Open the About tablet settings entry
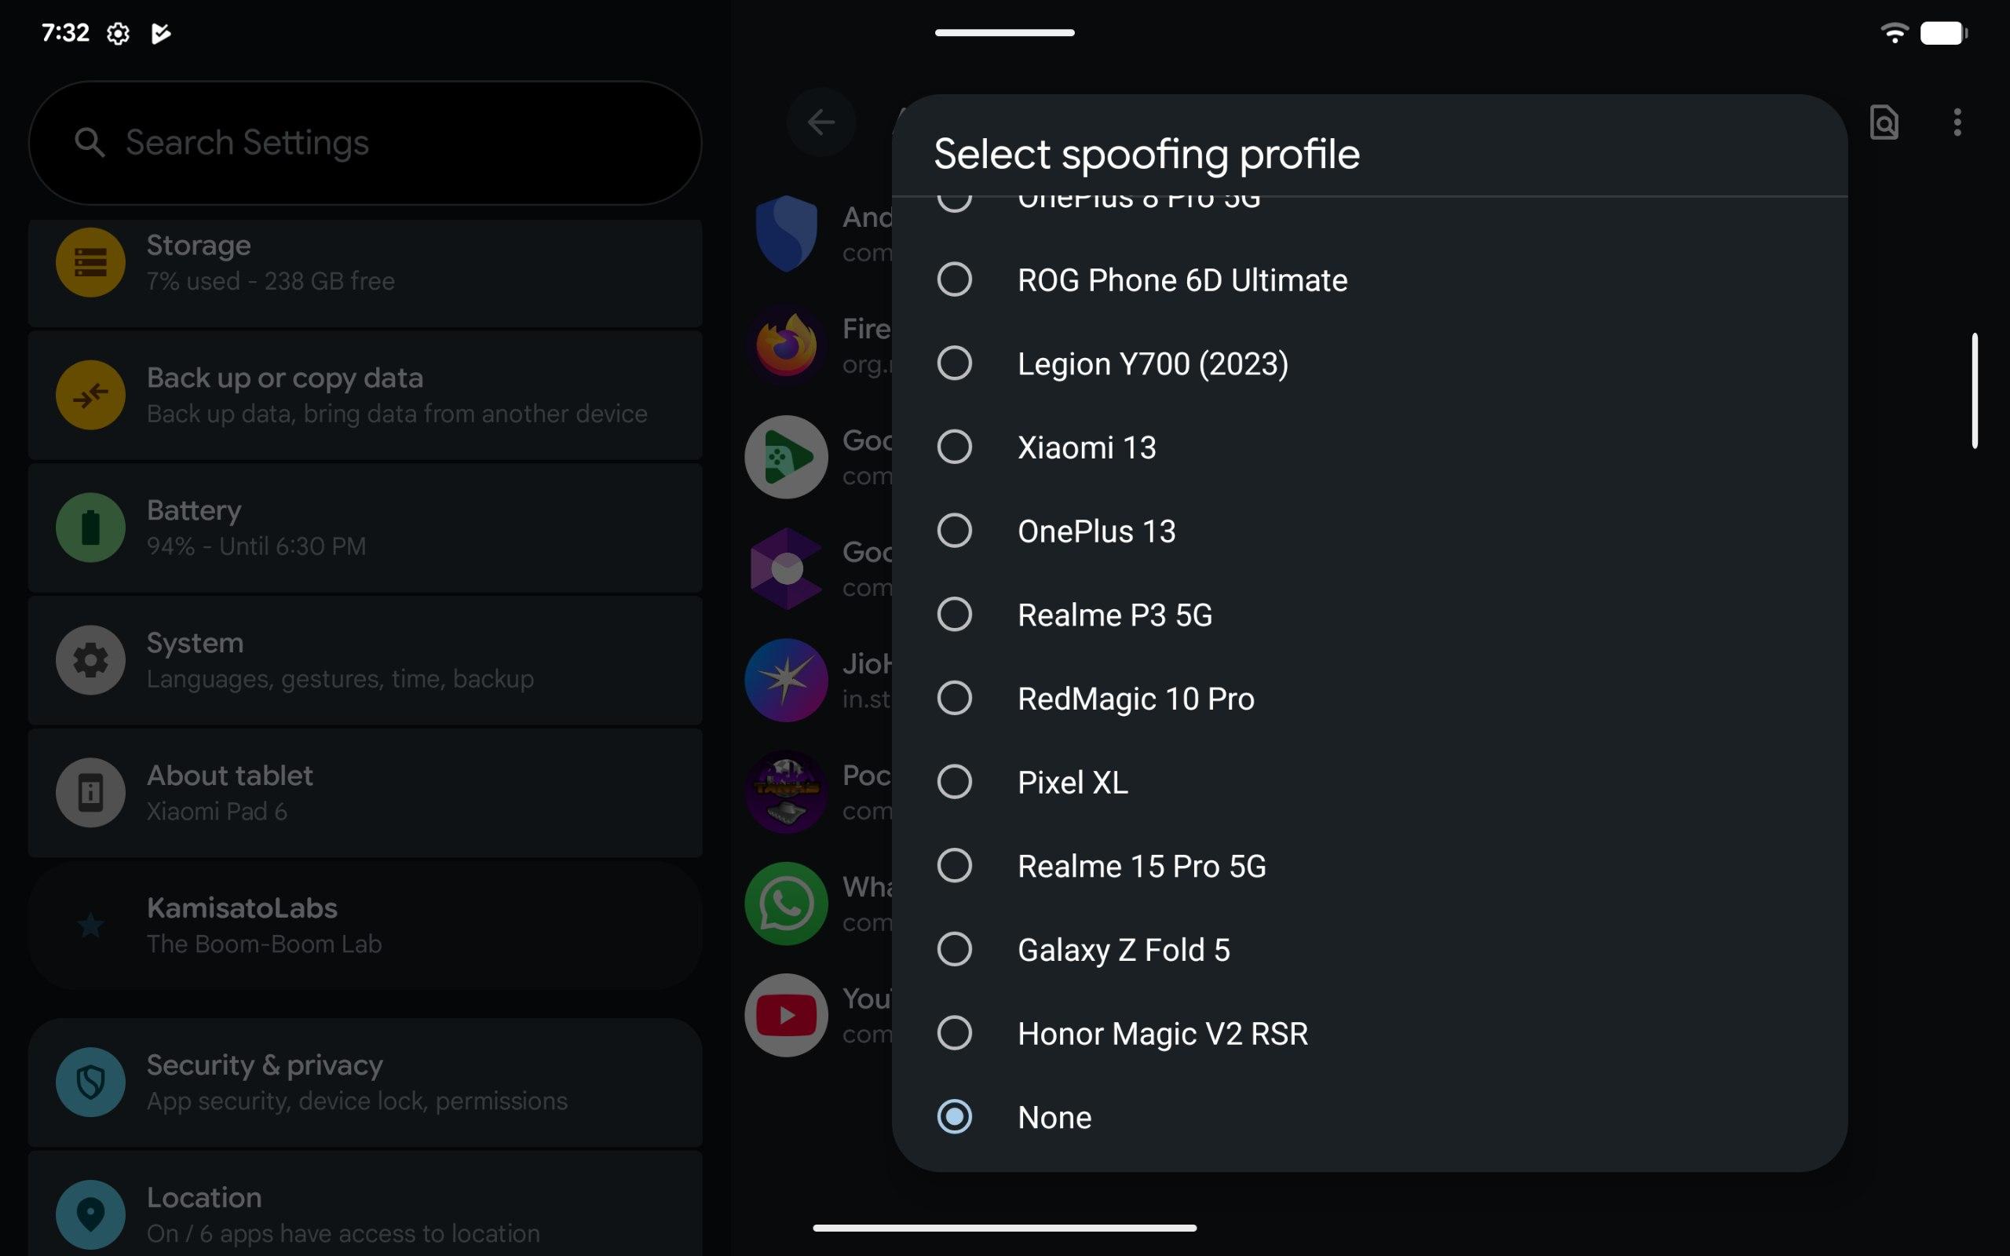The width and height of the screenshot is (2010, 1256). [x=364, y=793]
